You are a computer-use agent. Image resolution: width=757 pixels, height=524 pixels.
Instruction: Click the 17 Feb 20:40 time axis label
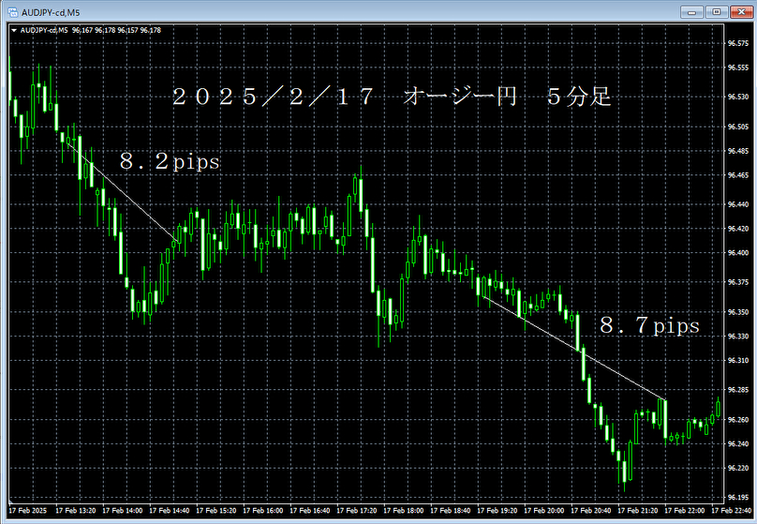[590, 511]
